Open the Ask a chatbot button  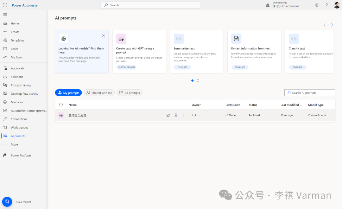[x=7, y=202]
